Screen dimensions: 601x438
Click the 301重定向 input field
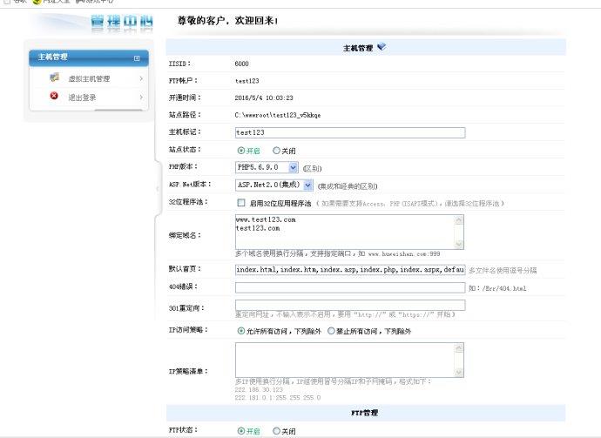click(x=350, y=305)
